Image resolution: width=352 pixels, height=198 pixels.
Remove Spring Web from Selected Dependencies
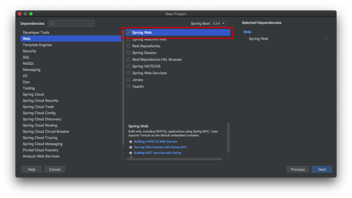[326, 39]
